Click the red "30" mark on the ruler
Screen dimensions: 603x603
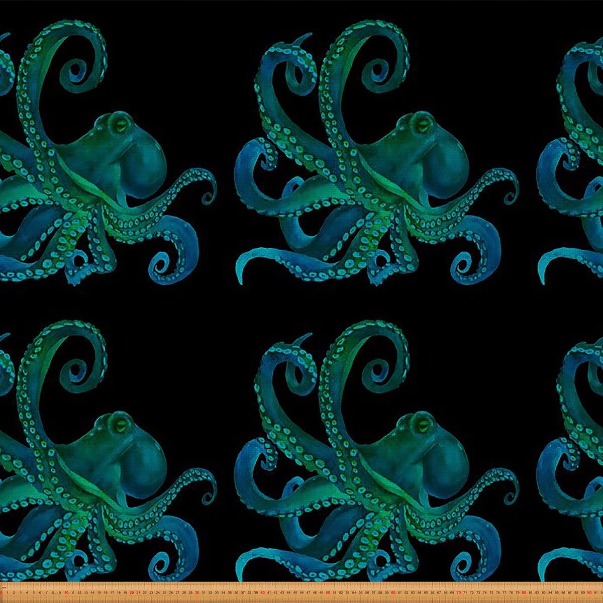point(197,592)
